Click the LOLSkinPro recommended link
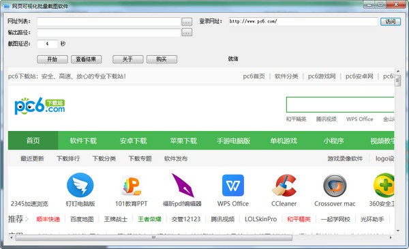The image size is (409, 249). (260, 219)
